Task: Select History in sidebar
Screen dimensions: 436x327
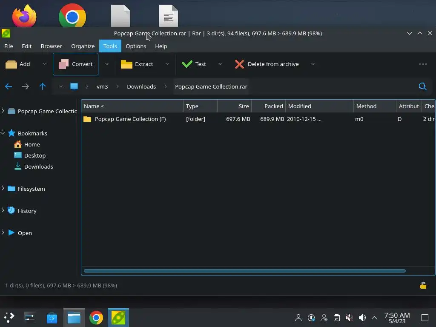Action: tap(22, 211)
